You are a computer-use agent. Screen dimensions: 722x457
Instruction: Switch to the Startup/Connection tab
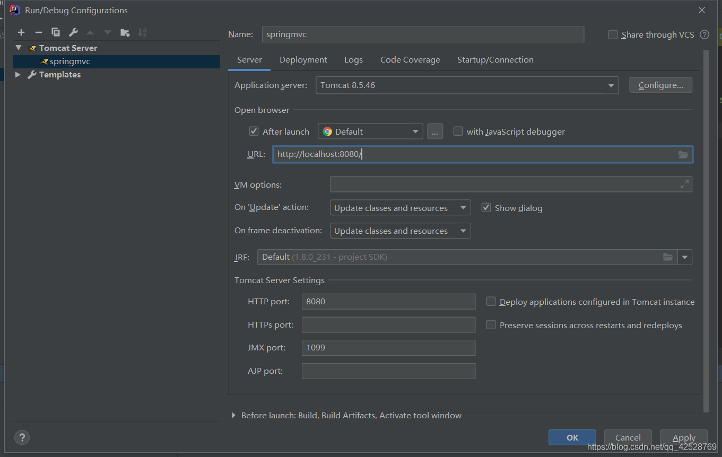coord(495,60)
